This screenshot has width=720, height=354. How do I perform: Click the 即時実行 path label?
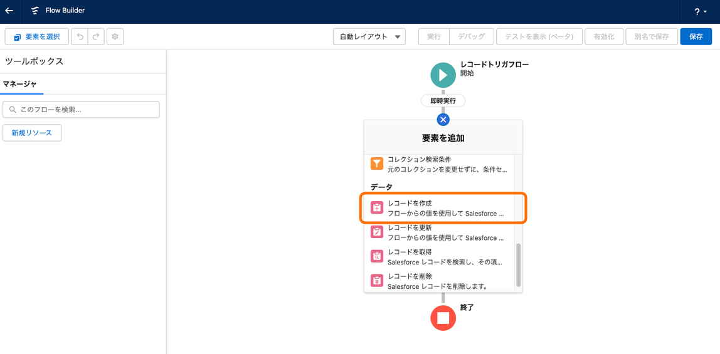click(443, 101)
